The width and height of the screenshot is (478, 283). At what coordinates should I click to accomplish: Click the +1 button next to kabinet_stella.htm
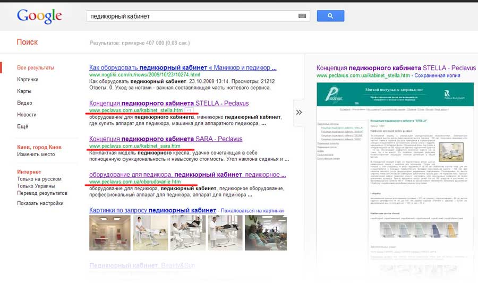189,110
